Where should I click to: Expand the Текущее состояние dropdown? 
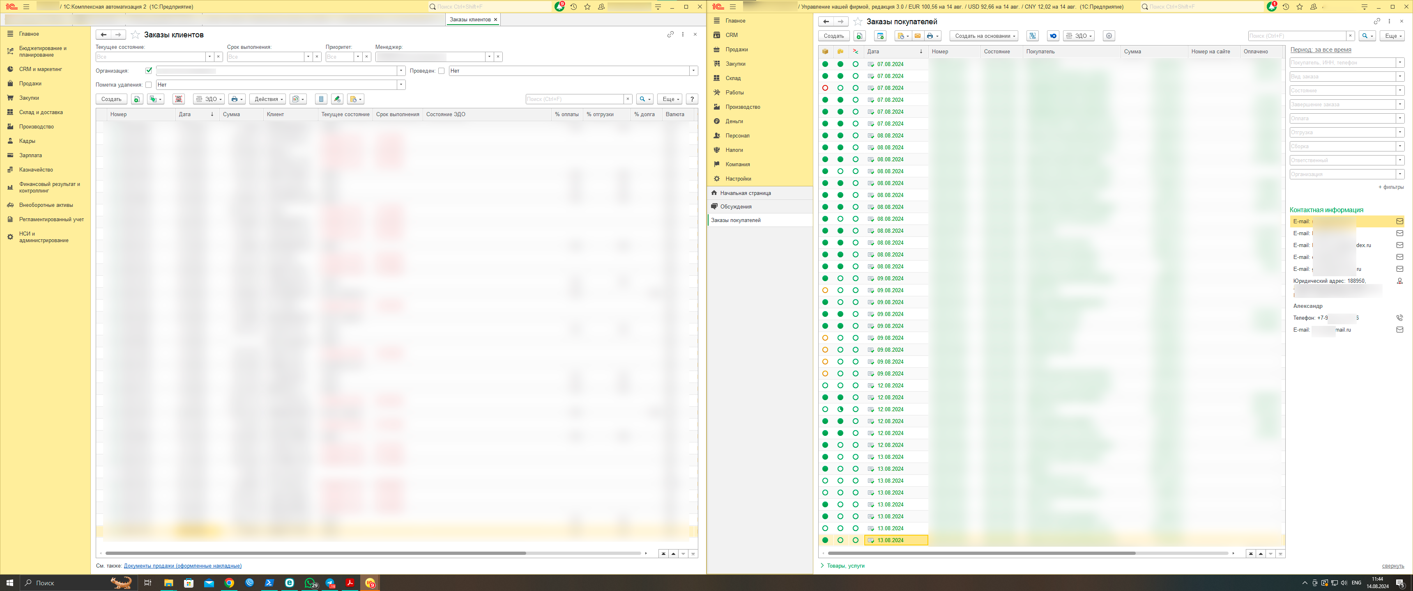coord(209,57)
